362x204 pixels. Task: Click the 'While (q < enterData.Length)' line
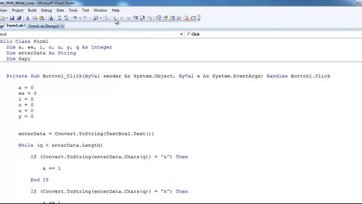click(61, 146)
